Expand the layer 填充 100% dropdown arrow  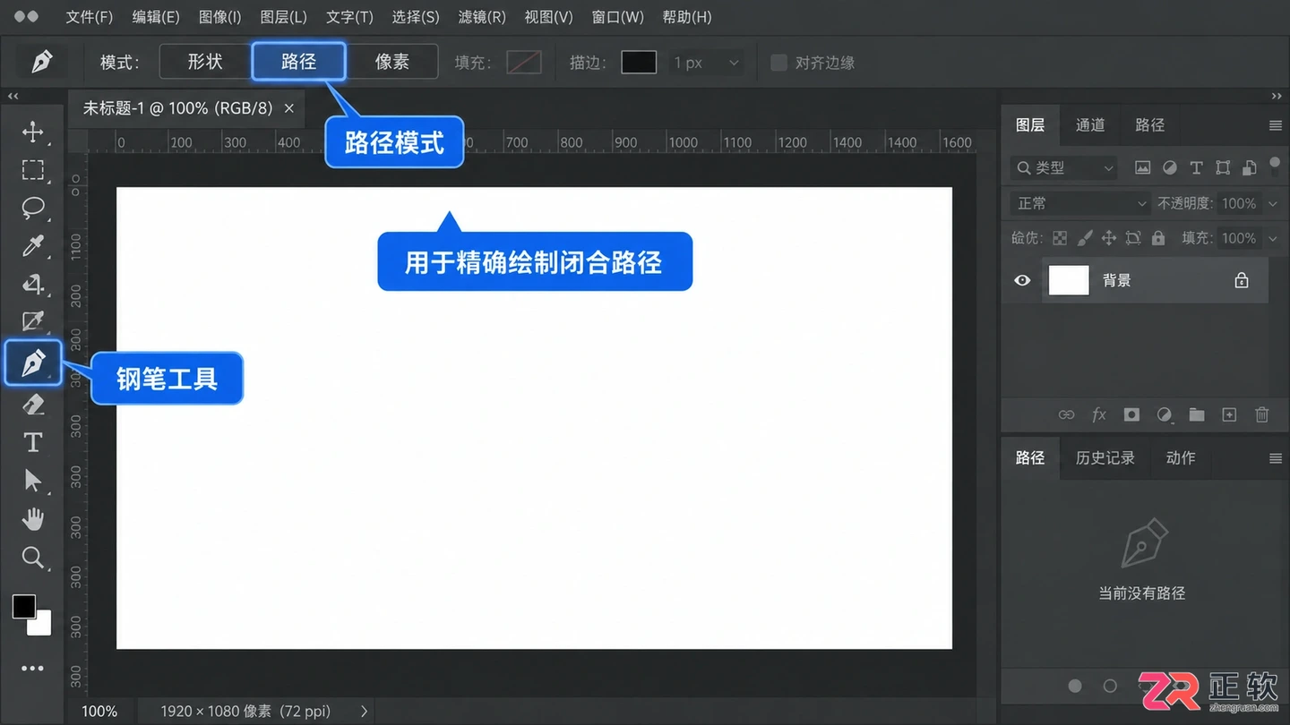[1272, 238]
